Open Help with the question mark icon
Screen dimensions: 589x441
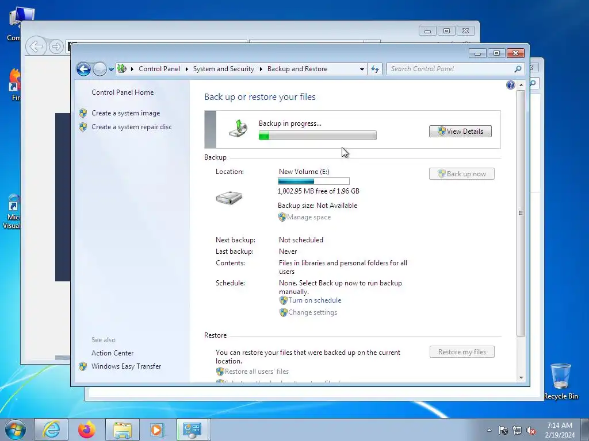[511, 85]
